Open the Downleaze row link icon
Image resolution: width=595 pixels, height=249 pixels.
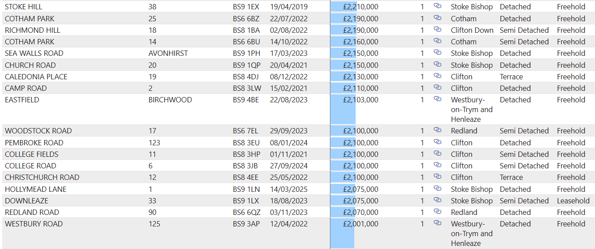(x=437, y=200)
